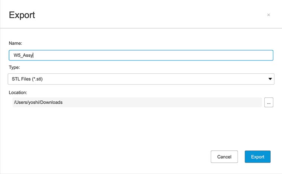282x174 pixels.
Task: Click the Type dropdown arrow
Action: 270,79
